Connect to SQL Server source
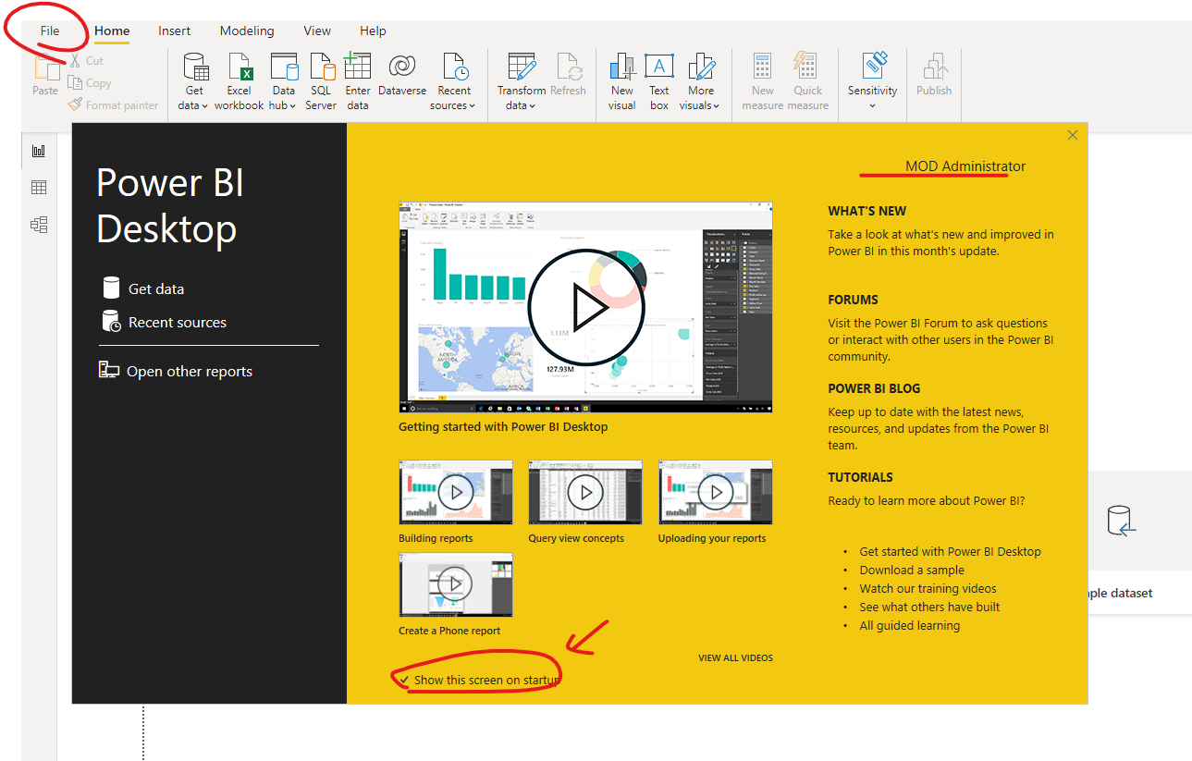The height and width of the screenshot is (761, 1192). (321, 81)
